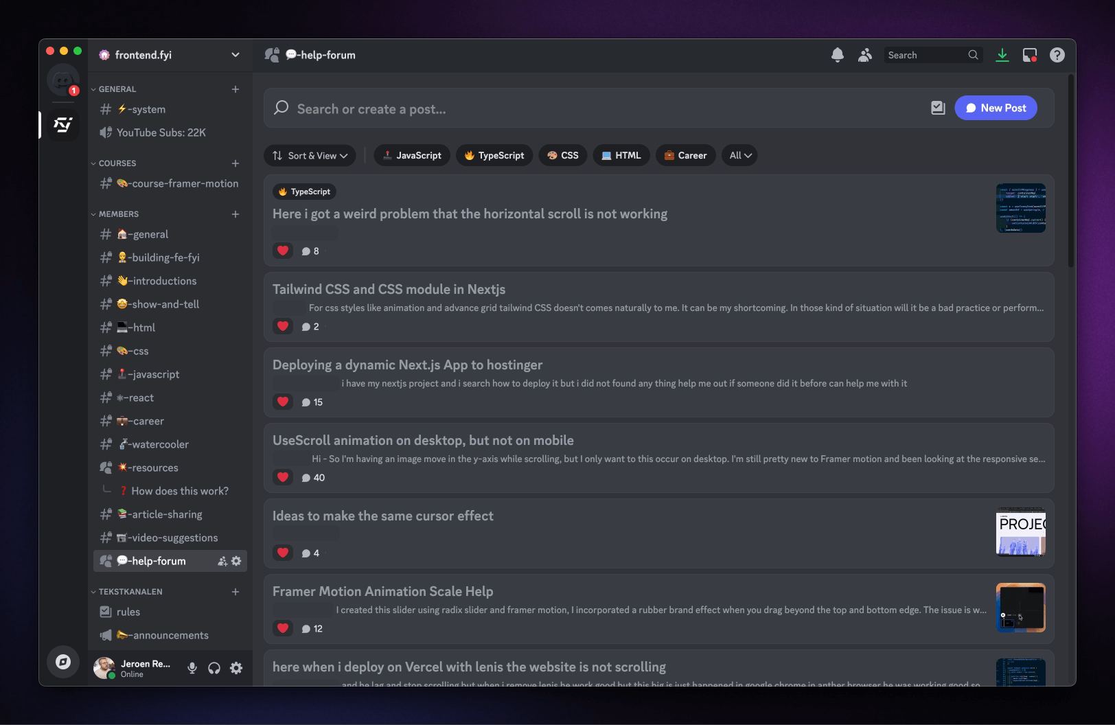Open Tailwind CSS and CSS module post
The height and width of the screenshot is (725, 1115).
658,307
